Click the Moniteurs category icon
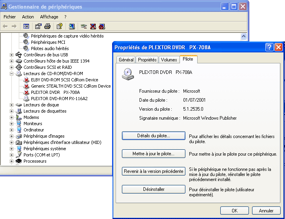285x219 pixels. tap(19, 124)
